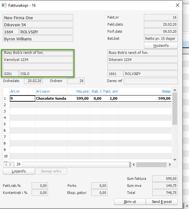Select the sheet tab labeled 26
Screen dimensions: 189x209
click(19, 164)
